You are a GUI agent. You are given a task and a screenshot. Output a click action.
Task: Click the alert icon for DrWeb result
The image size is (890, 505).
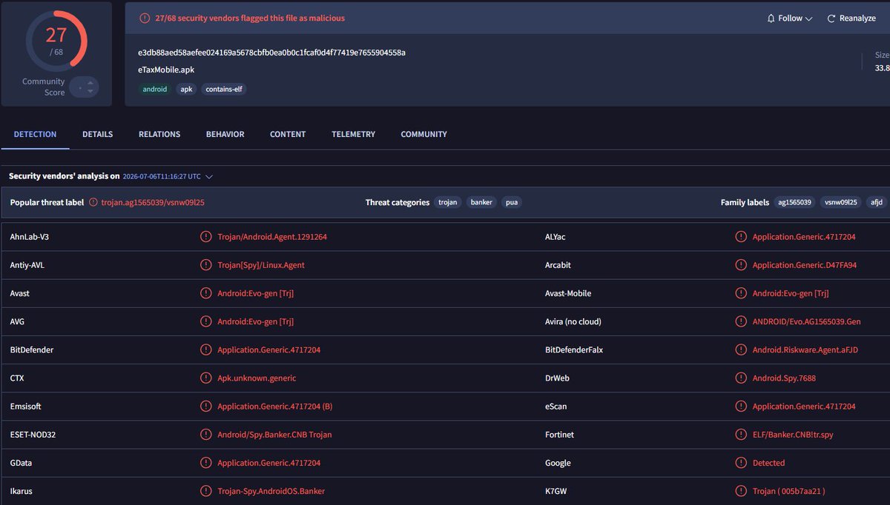[x=740, y=378]
